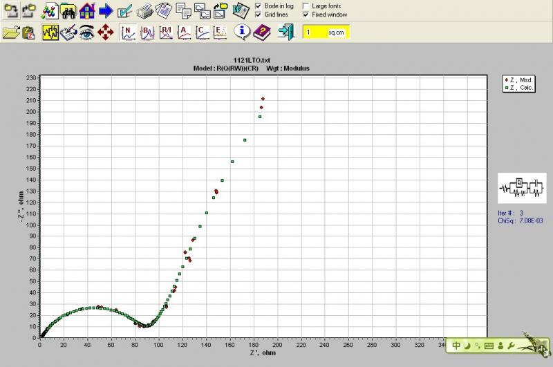Click the Iter #: 3 text
Viewport: 553px width, 367px height.
510,213
